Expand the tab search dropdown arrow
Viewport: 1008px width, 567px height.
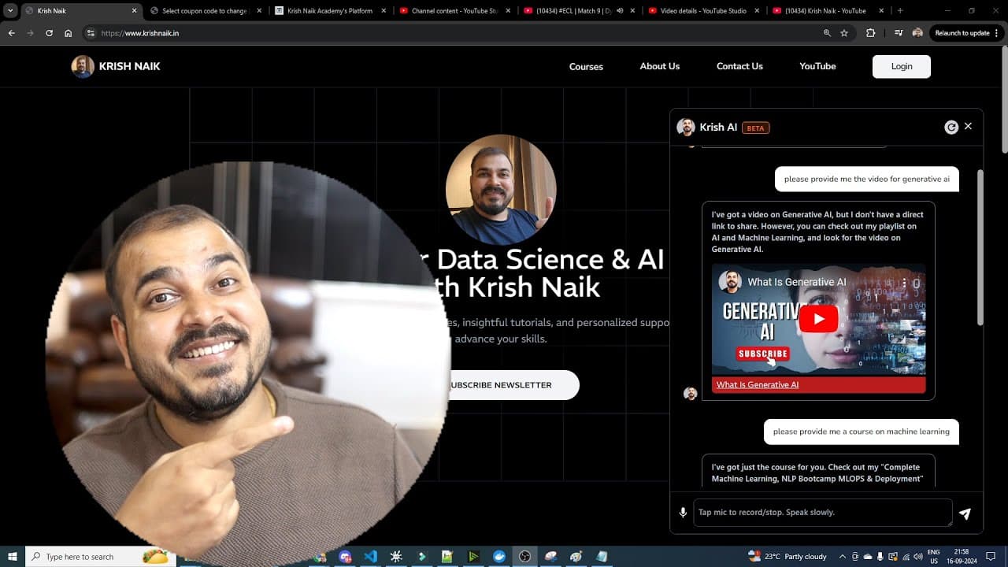pos(10,11)
